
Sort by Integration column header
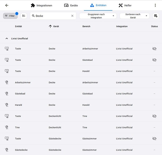122,26
